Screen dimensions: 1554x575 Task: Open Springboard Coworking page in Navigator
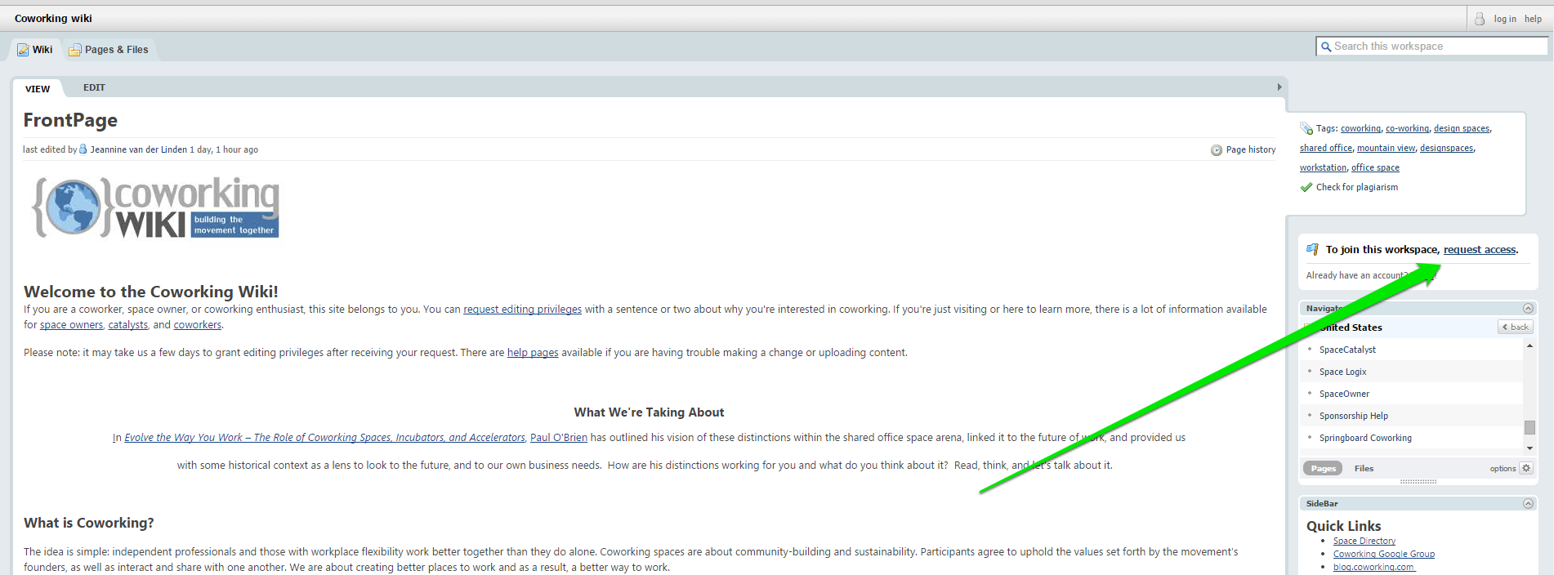[1365, 438]
